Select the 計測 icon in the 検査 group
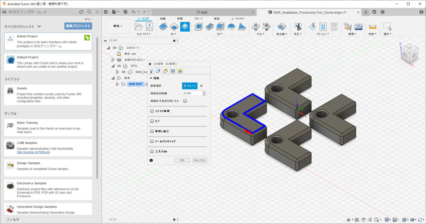The height and width of the screenshot is (224, 426). tap(373, 27)
